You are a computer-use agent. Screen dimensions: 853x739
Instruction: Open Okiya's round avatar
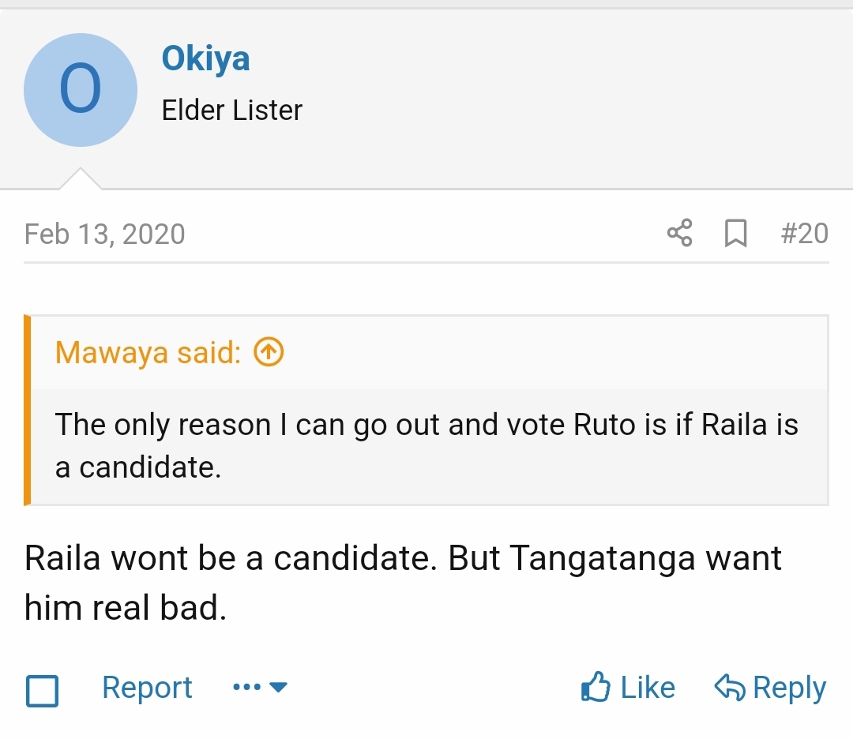click(x=81, y=90)
